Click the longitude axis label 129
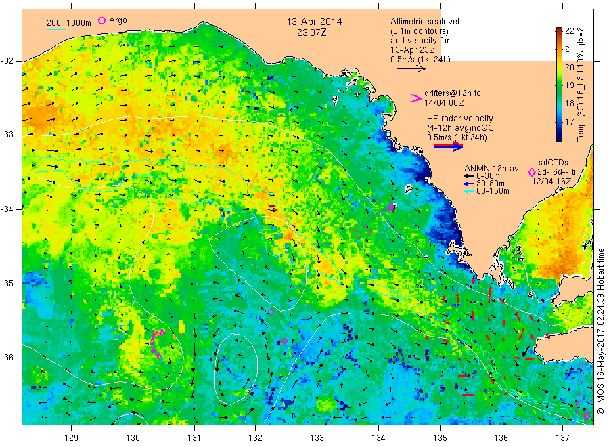Screen dimensions: 609x447 72,438
